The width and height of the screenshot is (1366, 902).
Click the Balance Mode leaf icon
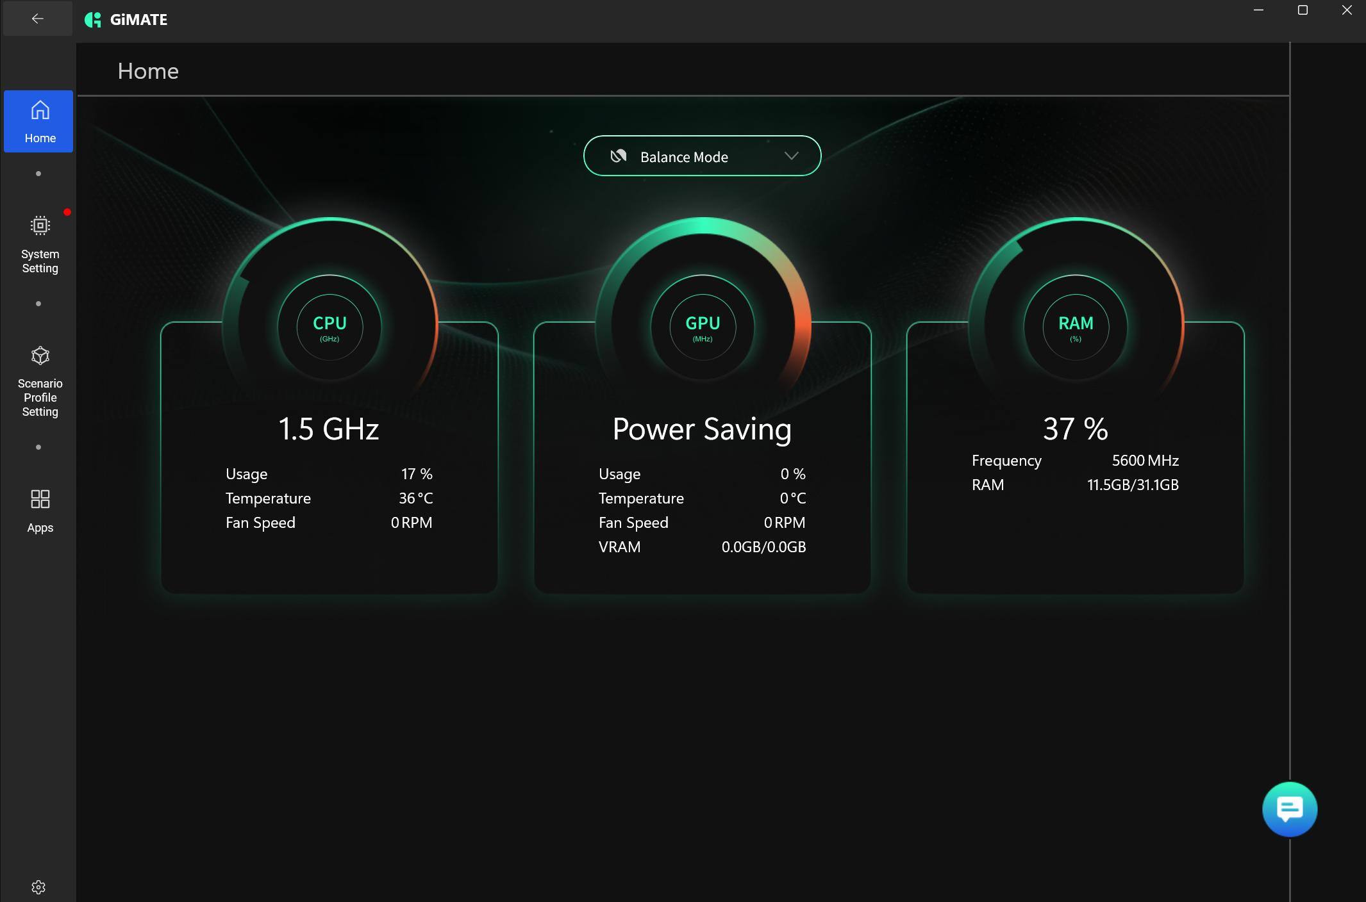618,156
